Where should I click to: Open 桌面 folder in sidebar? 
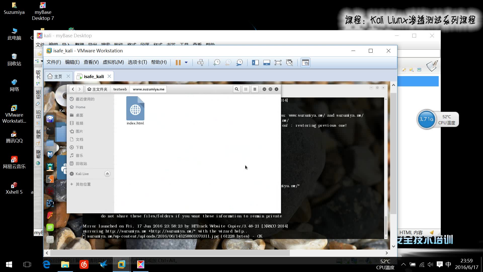(90, 115)
